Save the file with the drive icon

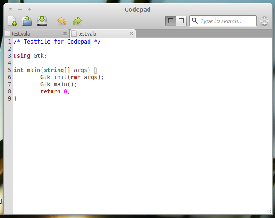[x=42, y=21]
